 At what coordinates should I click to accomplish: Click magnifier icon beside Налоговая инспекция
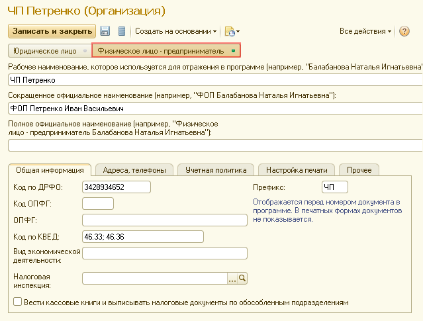coord(242,279)
